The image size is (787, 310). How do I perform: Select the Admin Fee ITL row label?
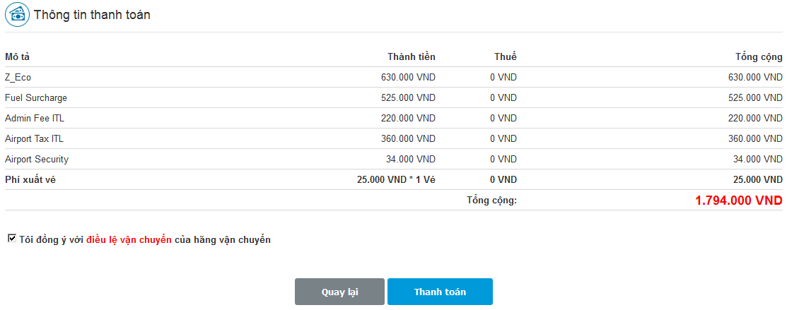35,119
